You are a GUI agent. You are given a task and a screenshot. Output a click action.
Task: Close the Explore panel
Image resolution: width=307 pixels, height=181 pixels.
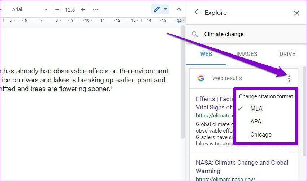click(297, 13)
